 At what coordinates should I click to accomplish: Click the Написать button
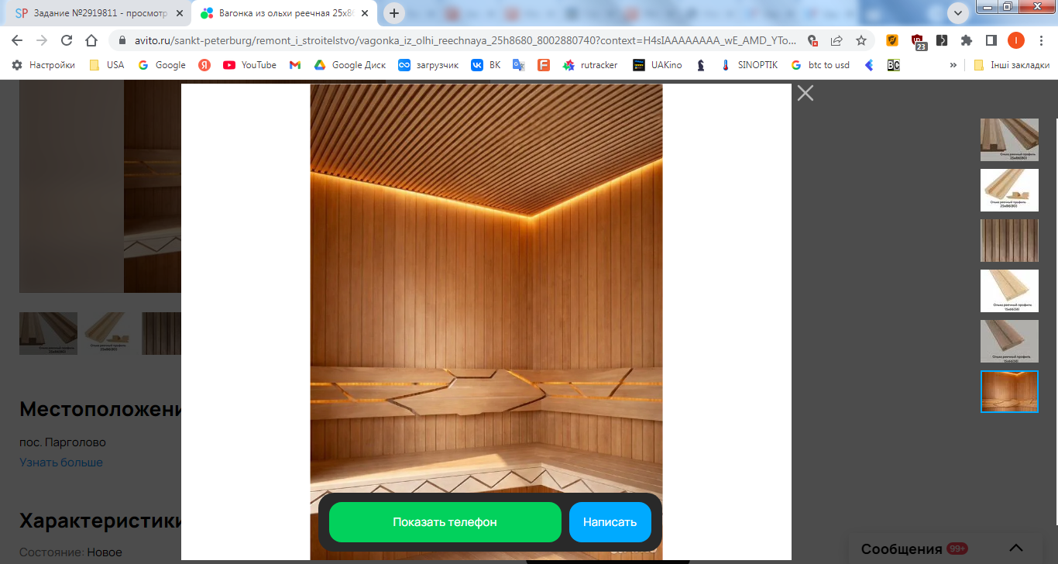[610, 522]
